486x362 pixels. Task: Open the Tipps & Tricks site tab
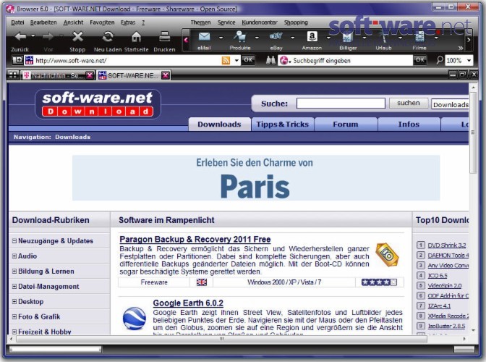tap(282, 125)
